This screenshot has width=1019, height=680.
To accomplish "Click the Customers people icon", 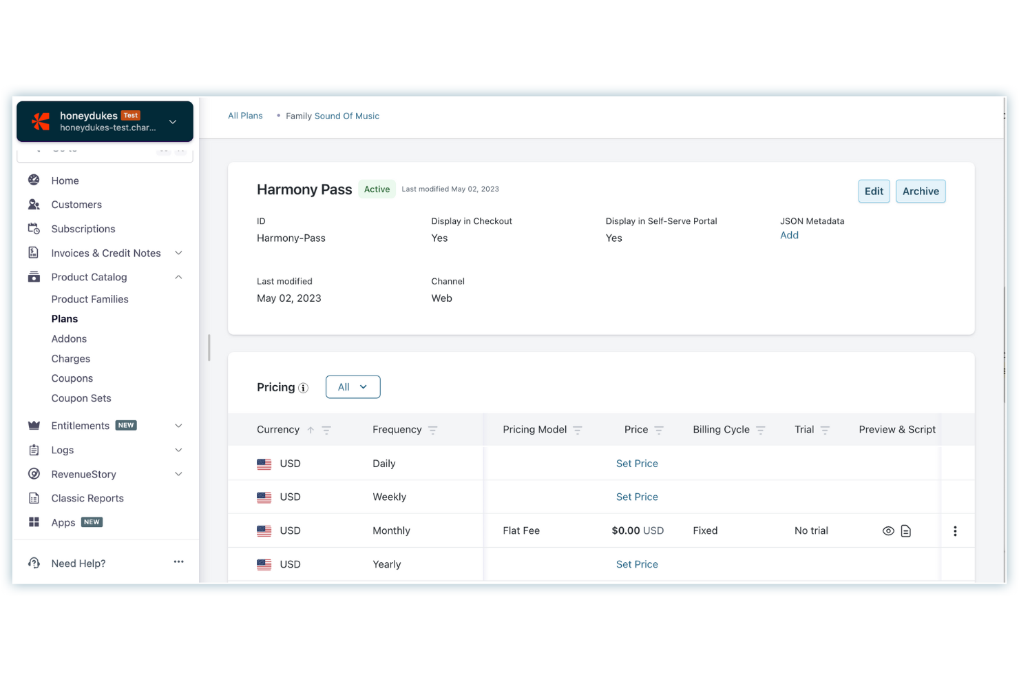I will (34, 204).
